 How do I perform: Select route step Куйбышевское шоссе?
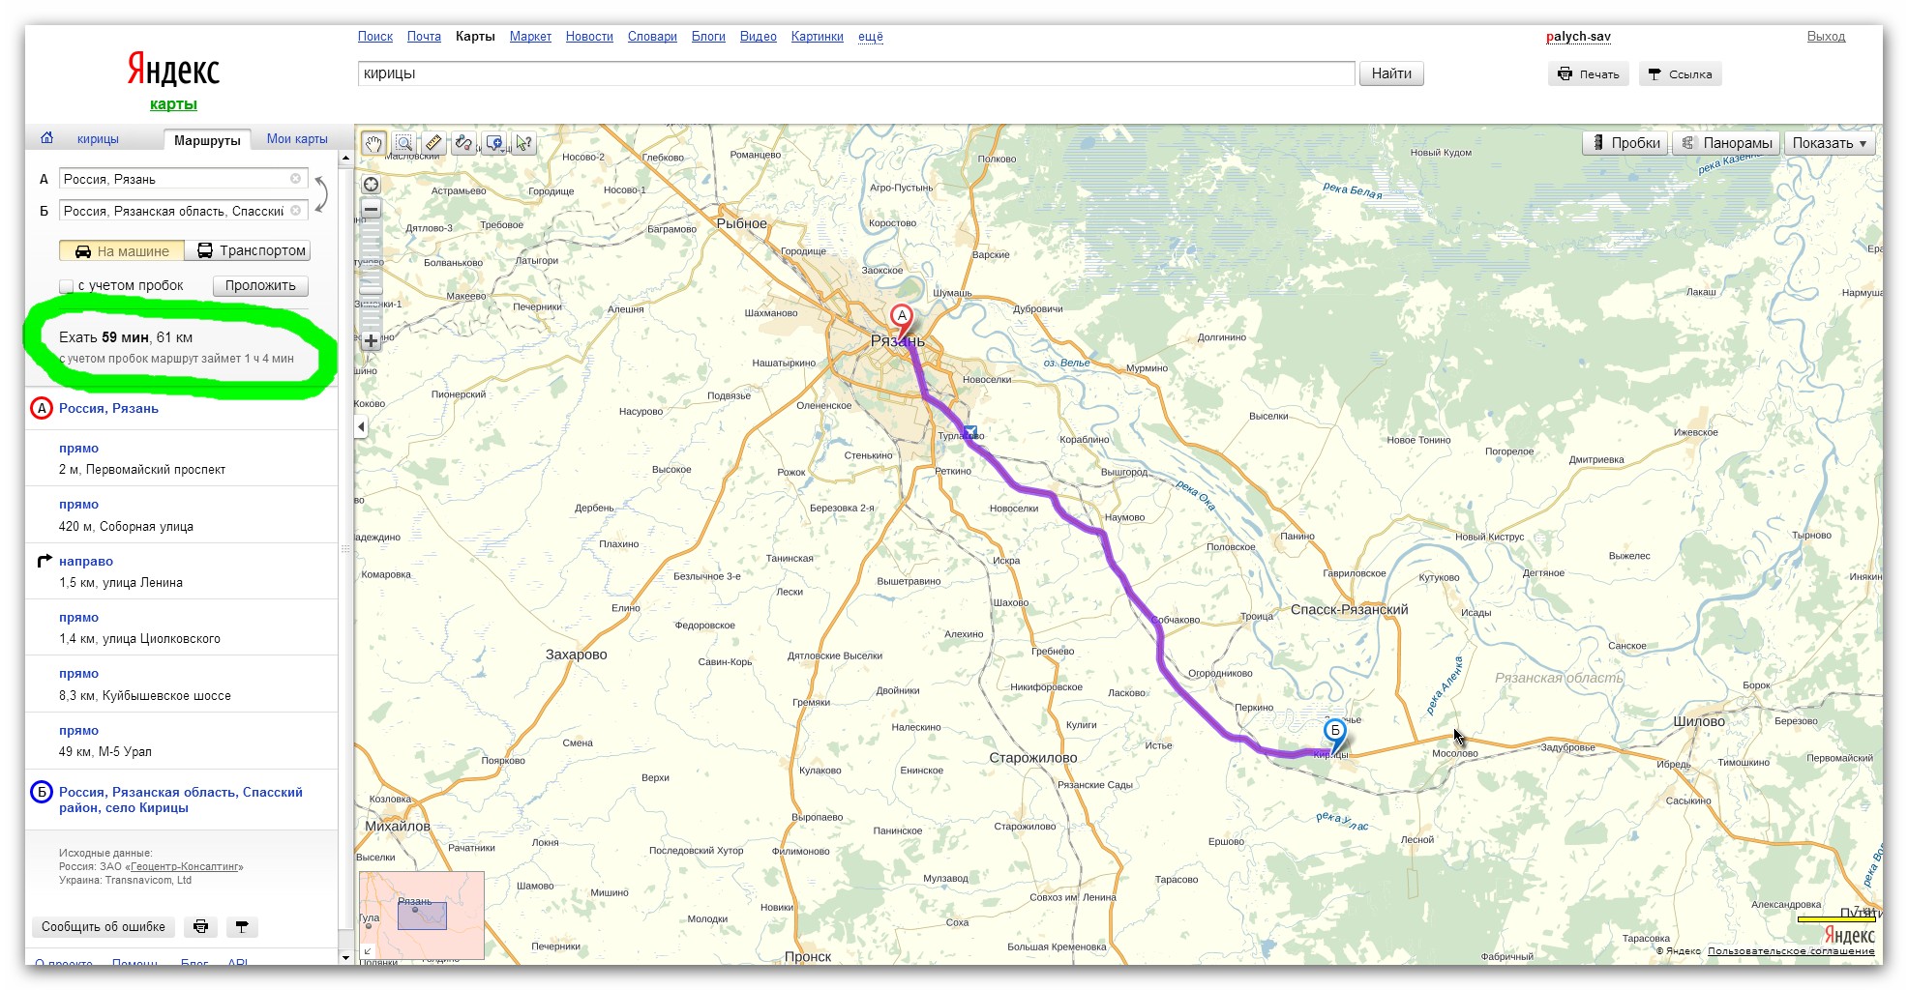[x=182, y=684]
